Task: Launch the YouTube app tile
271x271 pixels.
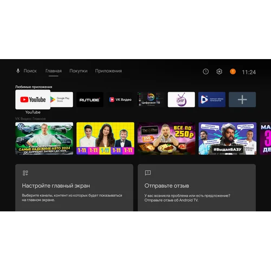Action: 33,100
